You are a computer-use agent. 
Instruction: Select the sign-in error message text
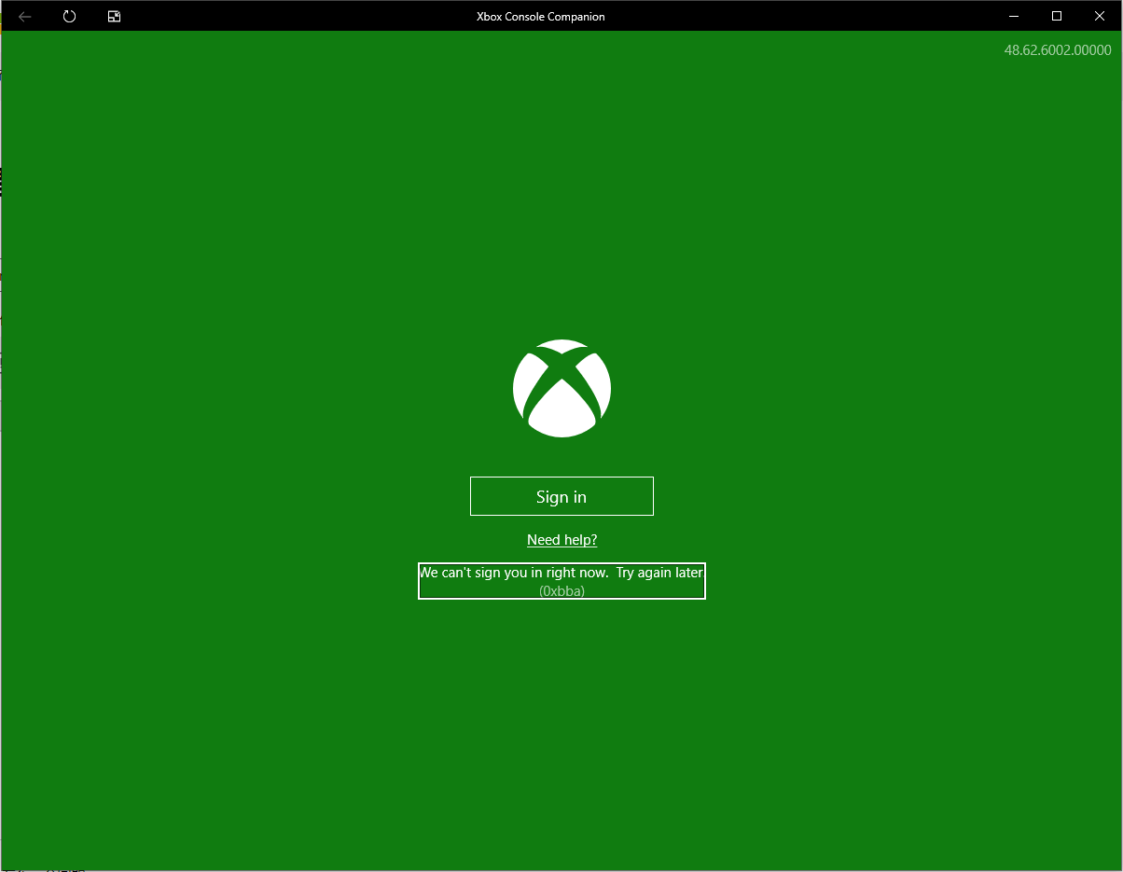click(x=561, y=573)
